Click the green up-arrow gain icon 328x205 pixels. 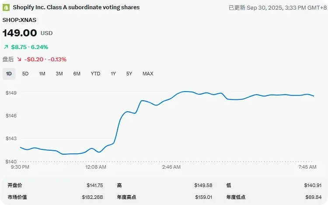[x=6, y=47]
